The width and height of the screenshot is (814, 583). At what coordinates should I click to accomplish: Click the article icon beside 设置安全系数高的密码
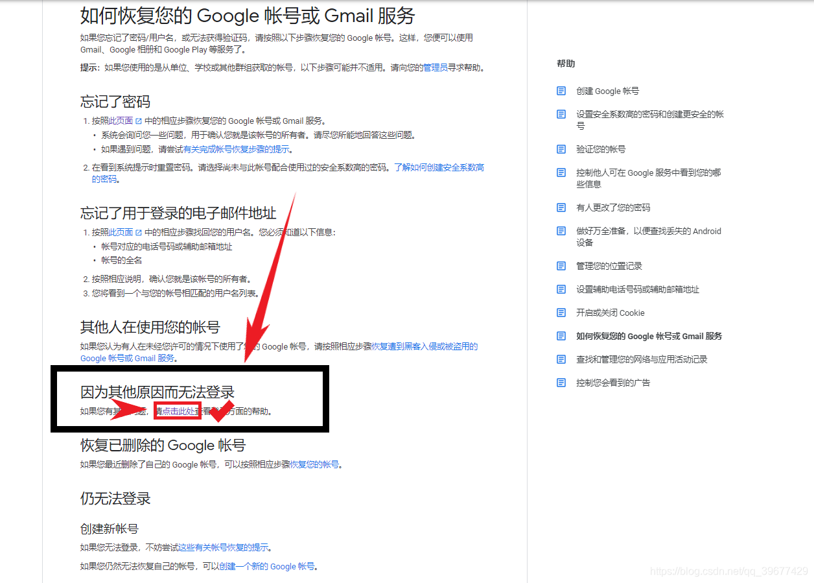[561, 114]
